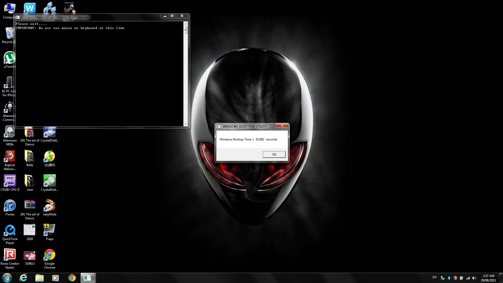The height and width of the screenshot is (283, 503).
Task: Launch Internet Explorer from the taskbar
Action: click(x=23, y=278)
